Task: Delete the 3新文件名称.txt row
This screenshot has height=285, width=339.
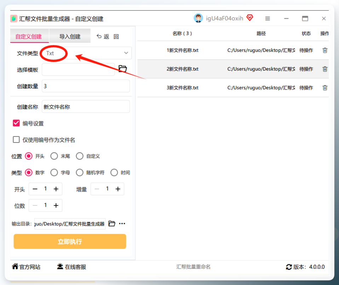Action: (x=325, y=88)
